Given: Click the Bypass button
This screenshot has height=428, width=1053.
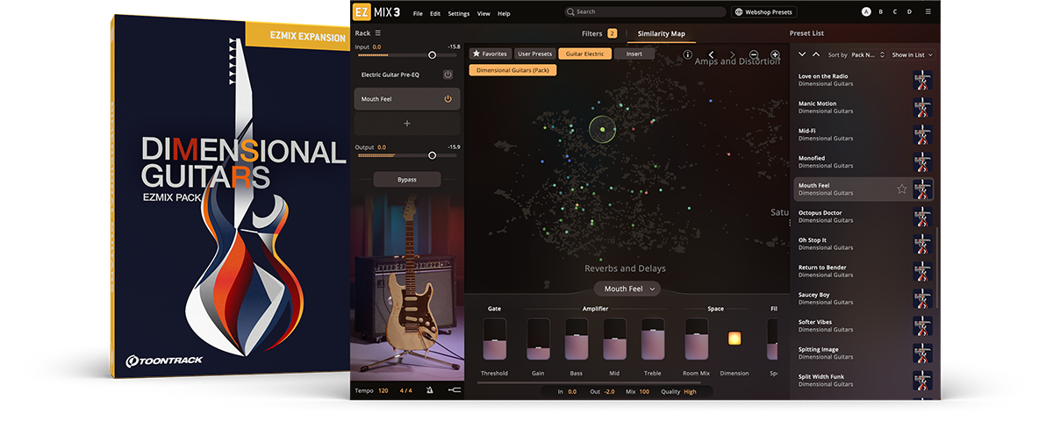Looking at the screenshot, I should point(406,179).
